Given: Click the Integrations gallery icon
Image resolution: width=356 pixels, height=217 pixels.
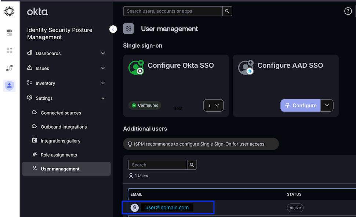Looking at the screenshot, I should [34, 140].
